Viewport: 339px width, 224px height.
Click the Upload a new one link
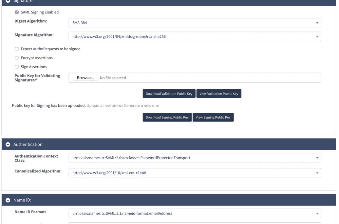[102, 106]
